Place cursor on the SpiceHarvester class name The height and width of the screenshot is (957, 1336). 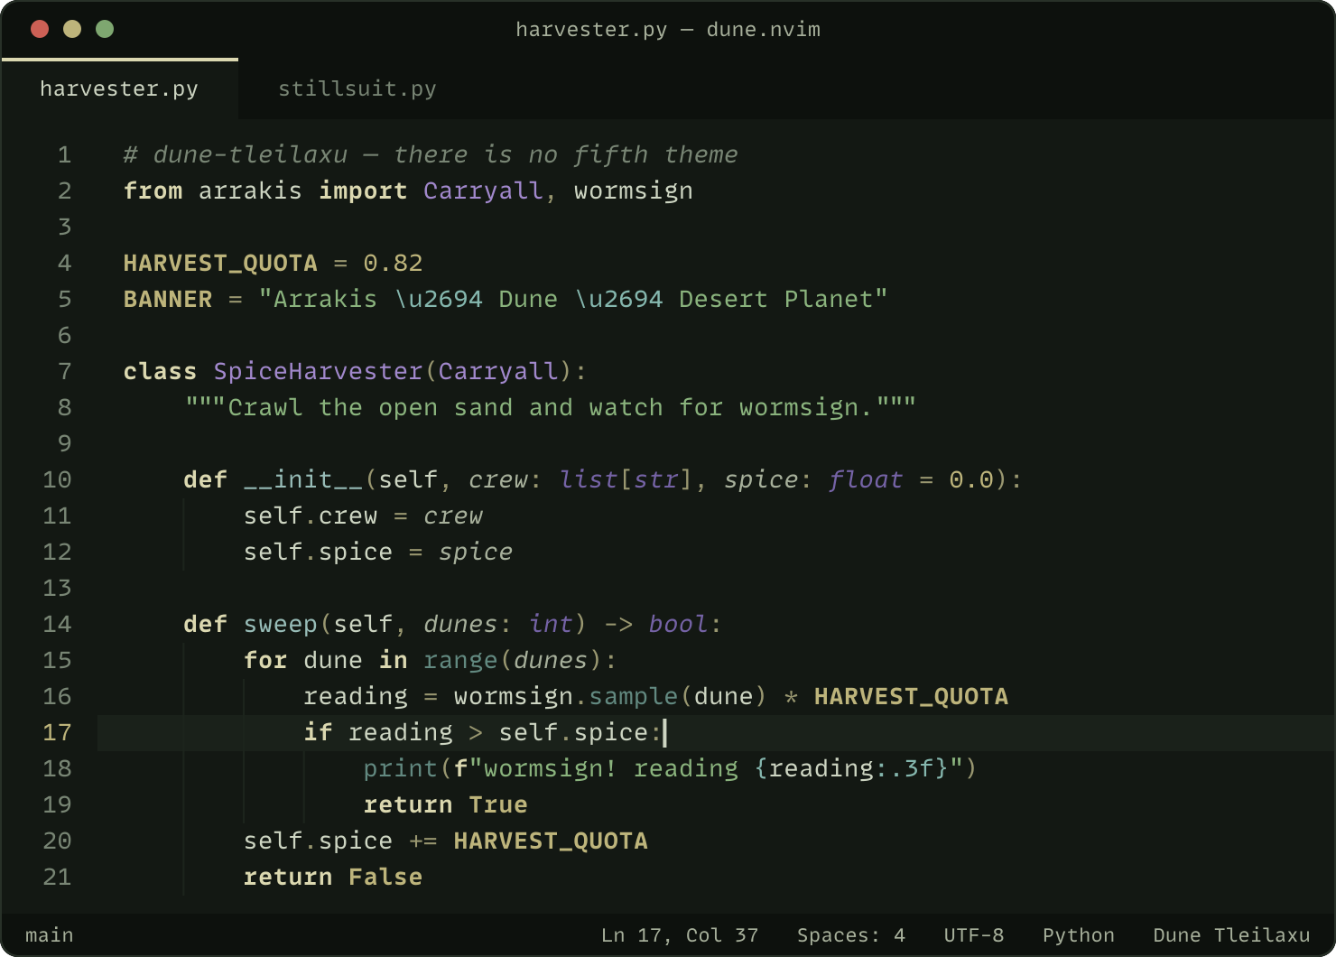[318, 371]
